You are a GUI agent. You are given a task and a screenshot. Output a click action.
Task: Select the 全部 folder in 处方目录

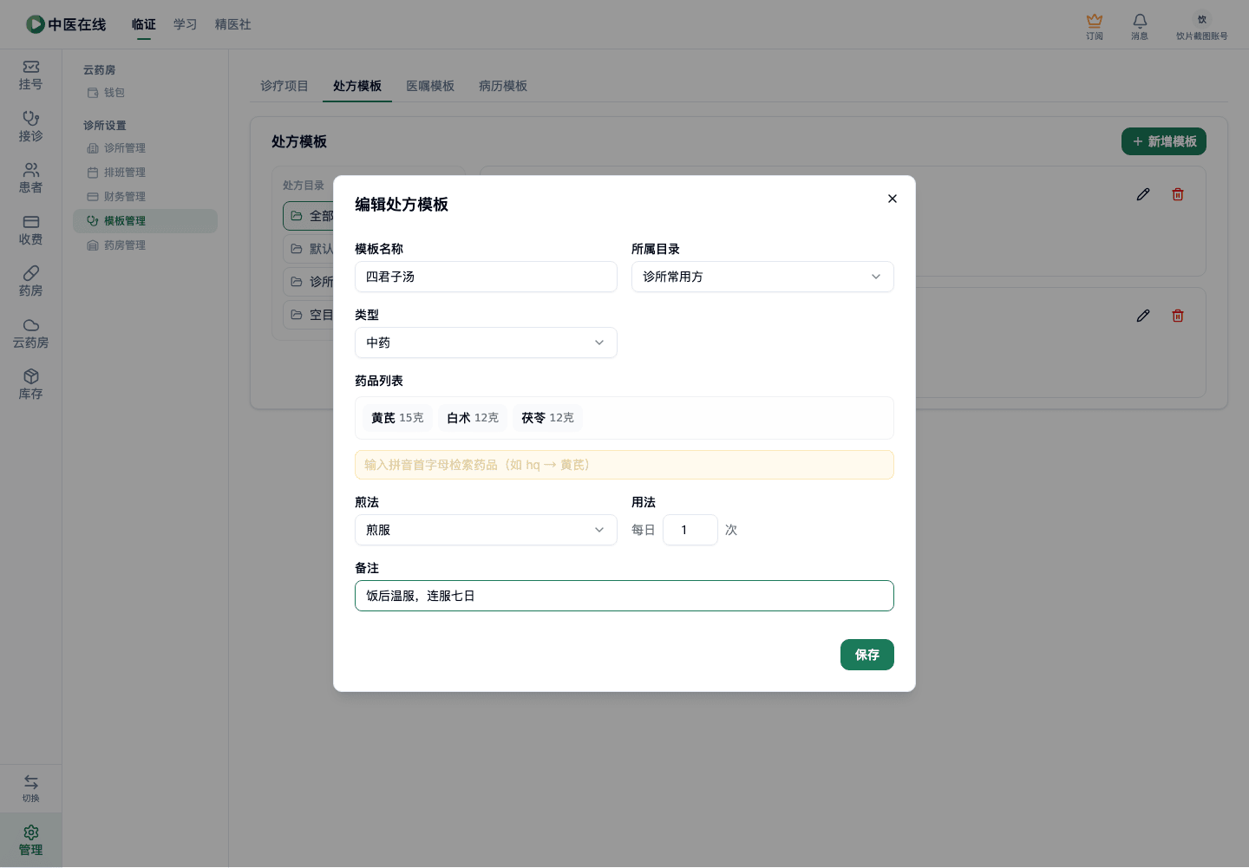(x=308, y=216)
